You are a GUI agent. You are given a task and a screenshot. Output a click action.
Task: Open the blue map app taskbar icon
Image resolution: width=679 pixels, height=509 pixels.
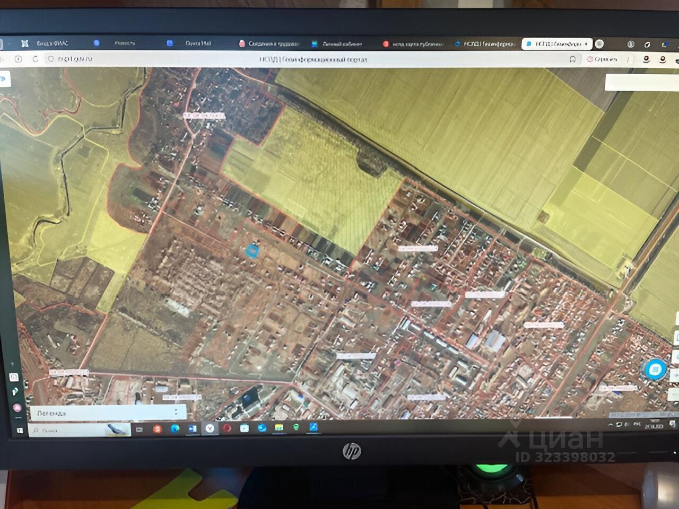point(314,427)
